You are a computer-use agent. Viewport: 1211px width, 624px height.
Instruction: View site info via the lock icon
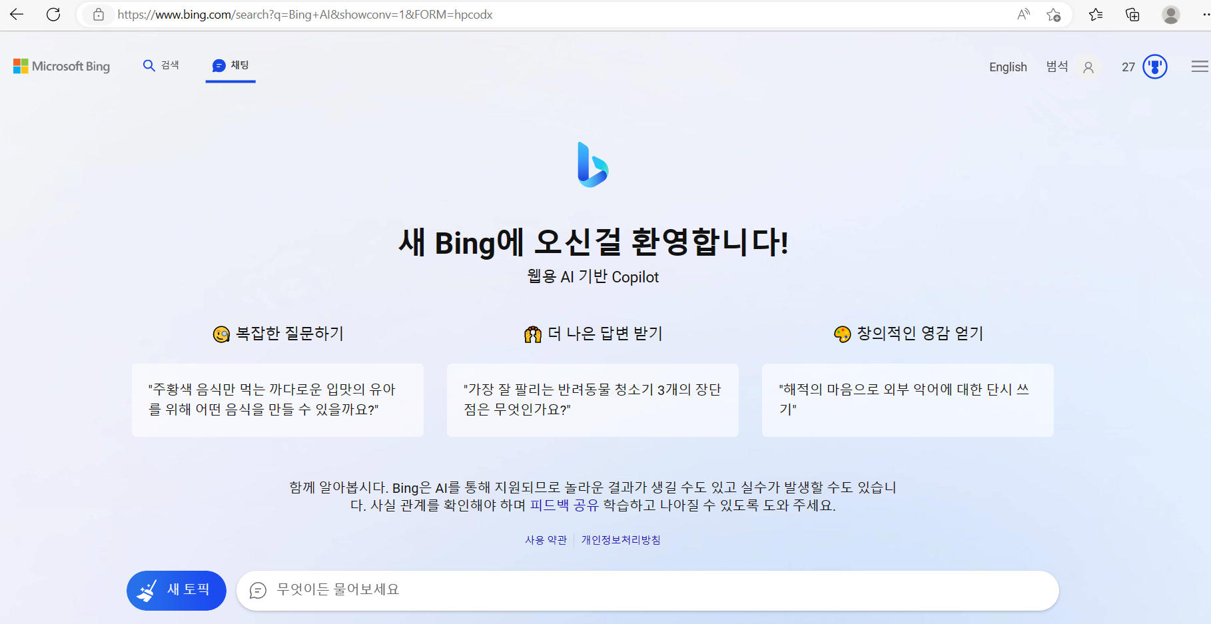(x=99, y=15)
